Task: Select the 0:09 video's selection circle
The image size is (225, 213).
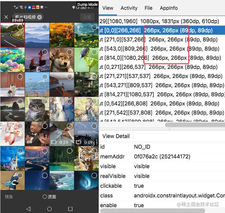Action: (94, 126)
